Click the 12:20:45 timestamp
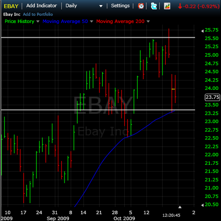Viewport: 221px width, 221px height. click(x=171, y=215)
